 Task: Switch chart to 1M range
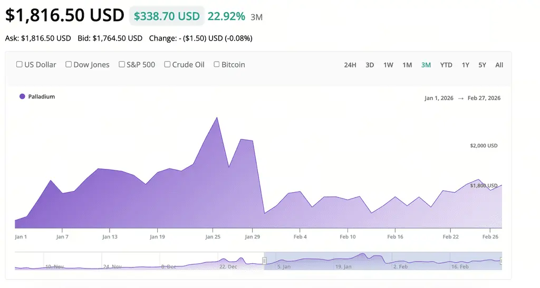(x=407, y=65)
